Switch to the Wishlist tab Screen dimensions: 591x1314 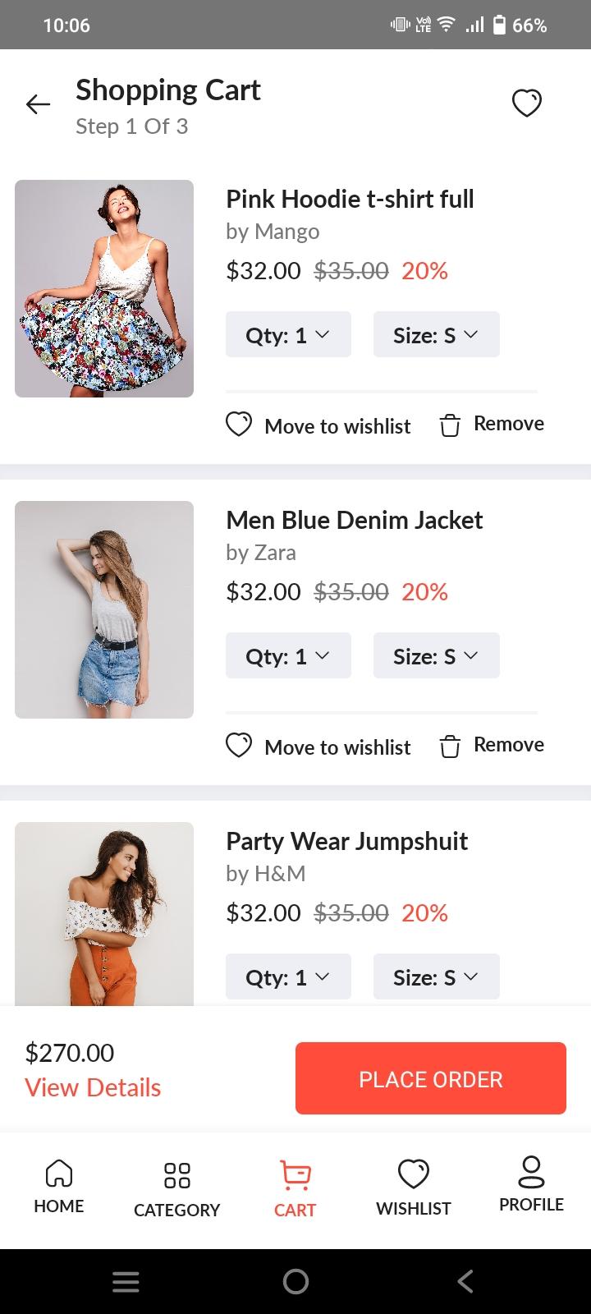[413, 1188]
